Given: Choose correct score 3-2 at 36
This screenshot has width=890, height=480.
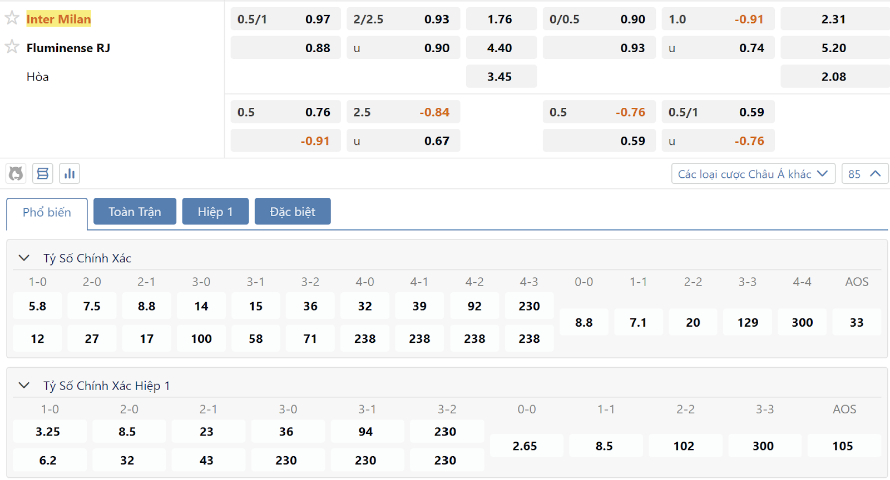Looking at the screenshot, I should click(310, 306).
